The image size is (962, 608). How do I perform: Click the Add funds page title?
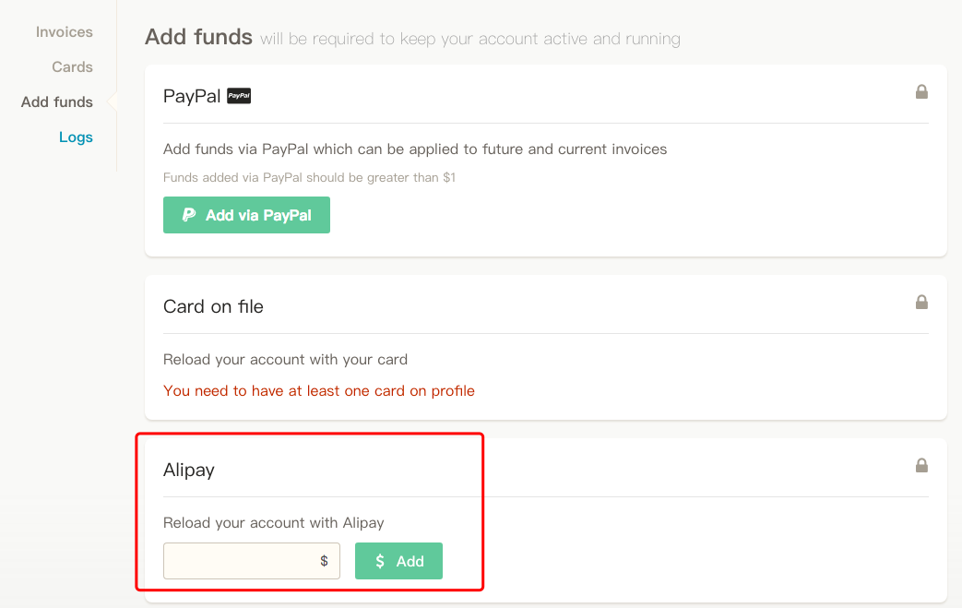pos(199,37)
